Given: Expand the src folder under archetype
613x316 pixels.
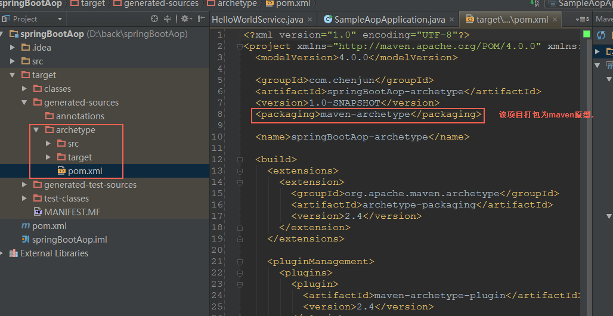Looking at the screenshot, I should (48, 144).
